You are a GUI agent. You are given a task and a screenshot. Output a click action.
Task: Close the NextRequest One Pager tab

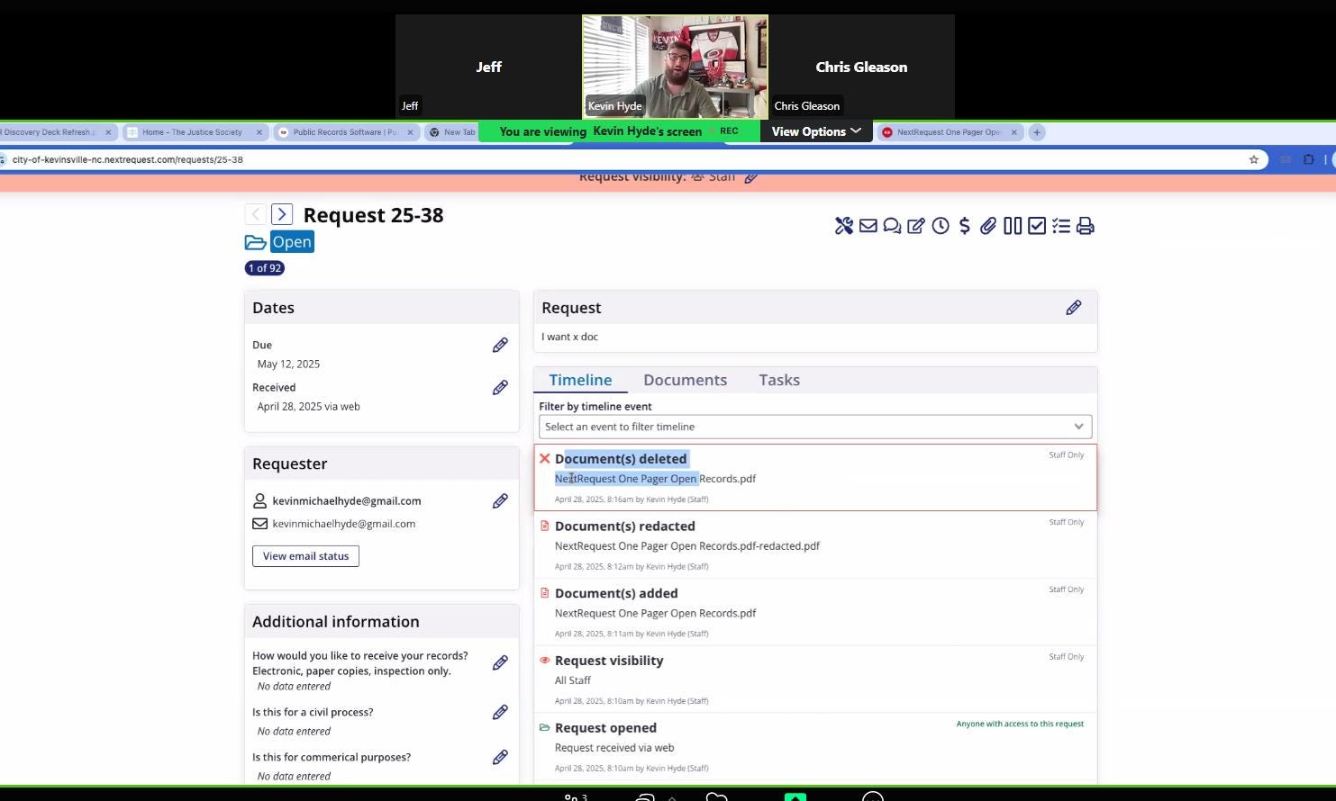pyautogui.click(x=1013, y=132)
